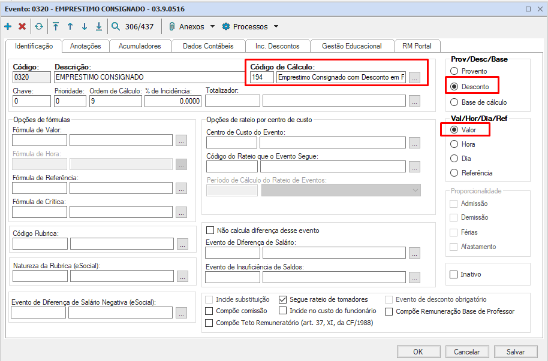Image resolution: width=548 pixels, height=361 pixels.
Task: Refresh the event data with the refresh icon
Action: point(39,26)
